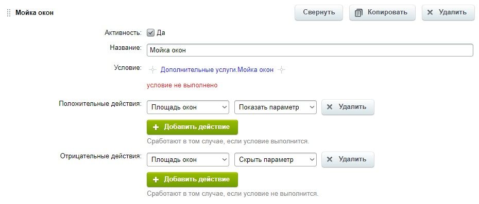Click the X icon in top Удалить button
Screen dimensions: 479x204
430,12
